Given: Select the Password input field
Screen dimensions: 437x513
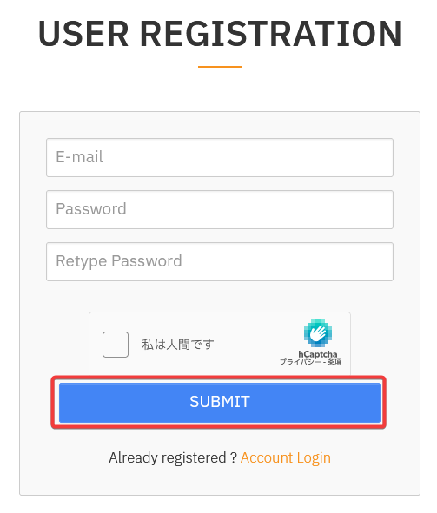Looking at the screenshot, I should point(220,209).
